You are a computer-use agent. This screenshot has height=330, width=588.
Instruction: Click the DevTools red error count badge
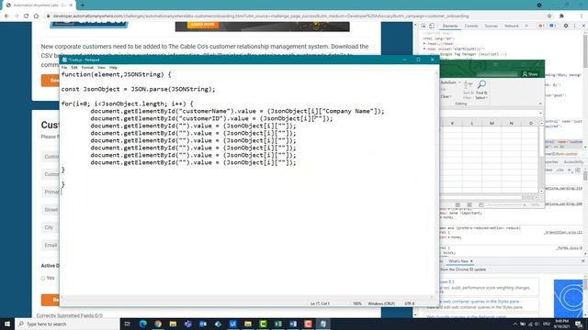541,26
